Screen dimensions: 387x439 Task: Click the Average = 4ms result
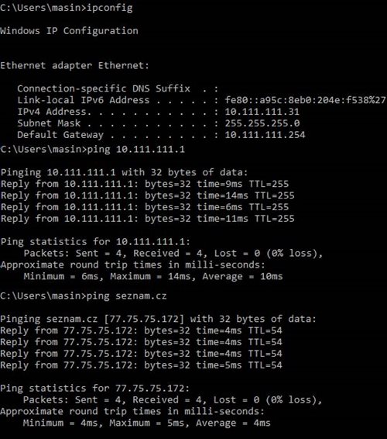click(233, 423)
